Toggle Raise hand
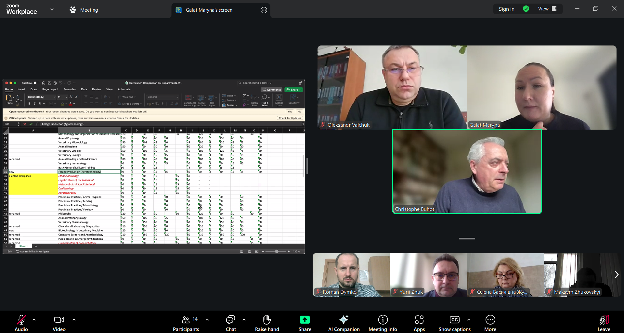This screenshot has height=333, width=624. click(267, 323)
